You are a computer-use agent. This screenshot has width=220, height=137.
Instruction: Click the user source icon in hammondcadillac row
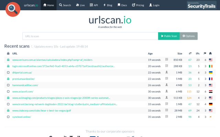[x=166, y=85]
